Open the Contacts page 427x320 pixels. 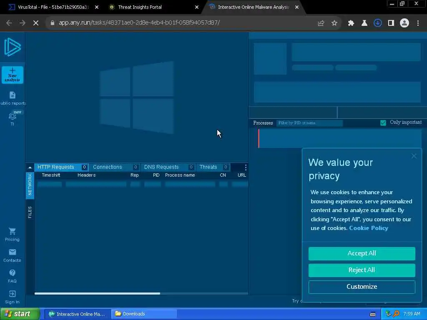[x=12, y=255]
